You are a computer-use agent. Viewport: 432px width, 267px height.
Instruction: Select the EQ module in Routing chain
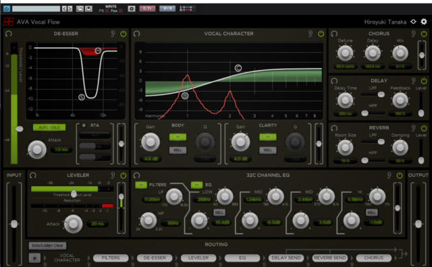click(242, 258)
